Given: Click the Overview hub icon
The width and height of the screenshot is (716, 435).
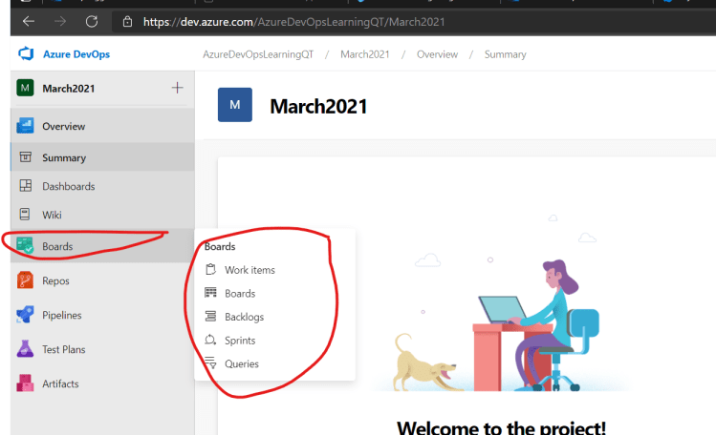Looking at the screenshot, I should coord(25,126).
